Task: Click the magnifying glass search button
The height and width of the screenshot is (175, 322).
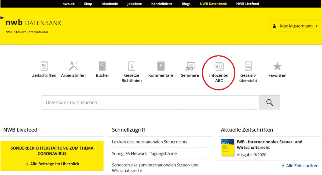Action: [269, 102]
